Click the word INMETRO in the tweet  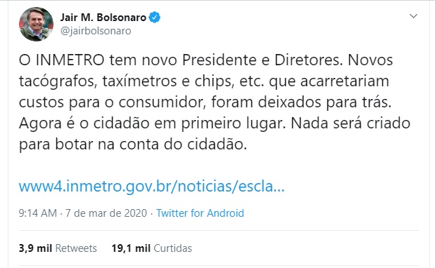70,60
